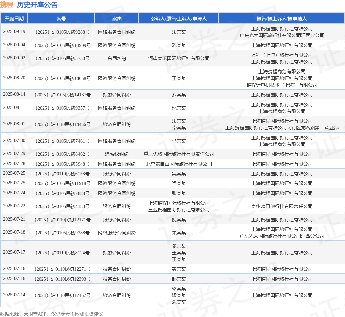
Task: Select the date cell 2025-09-04
Action: point(14,45)
